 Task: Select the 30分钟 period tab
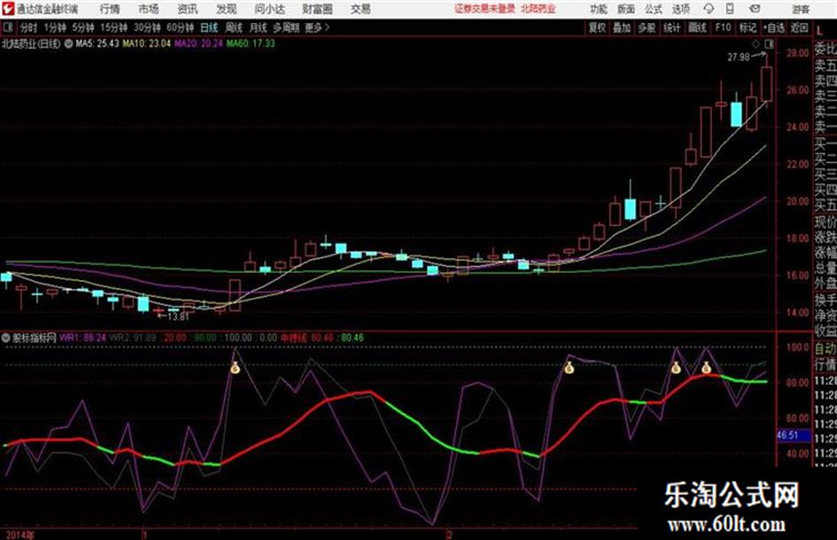[147, 27]
